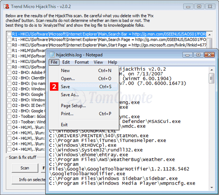219x195 pixels.
Task: Tick checkbox for O2 - BHO: IE DevT entry
Action: point(9,105)
